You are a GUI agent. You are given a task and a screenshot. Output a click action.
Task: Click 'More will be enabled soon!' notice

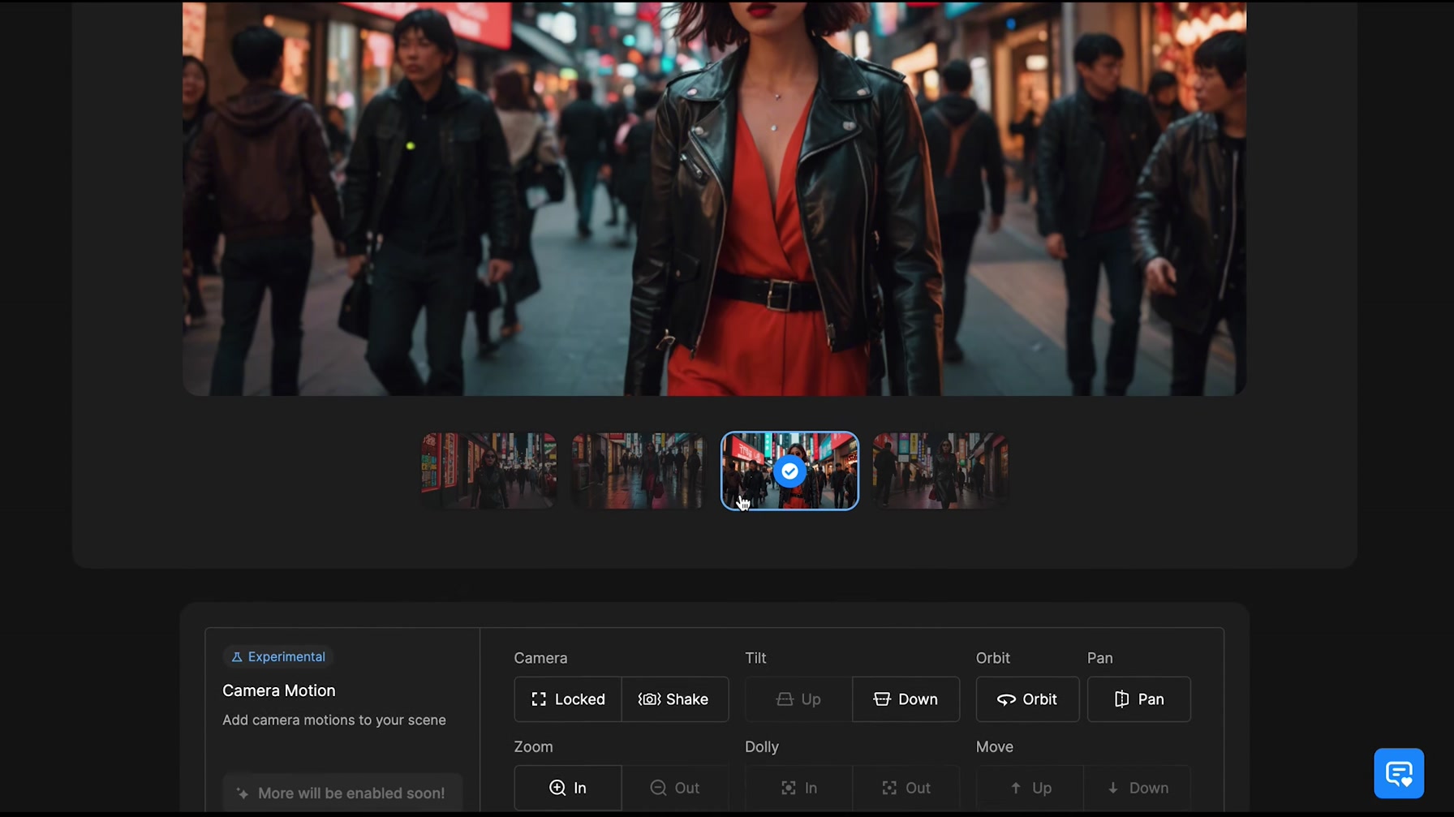pyautogui.click(x=342, y=793)
